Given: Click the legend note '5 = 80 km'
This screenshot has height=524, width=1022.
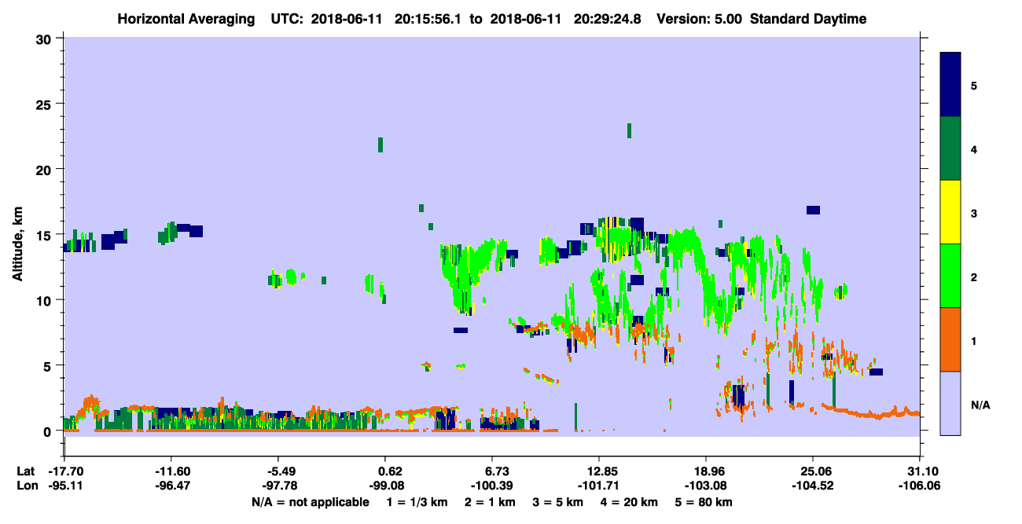Looking at the screenshot, I should point(705,502).
